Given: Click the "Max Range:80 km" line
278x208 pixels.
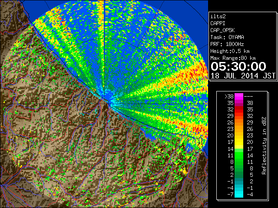Looking at the screenshot, I should click(x=233, y=58).
